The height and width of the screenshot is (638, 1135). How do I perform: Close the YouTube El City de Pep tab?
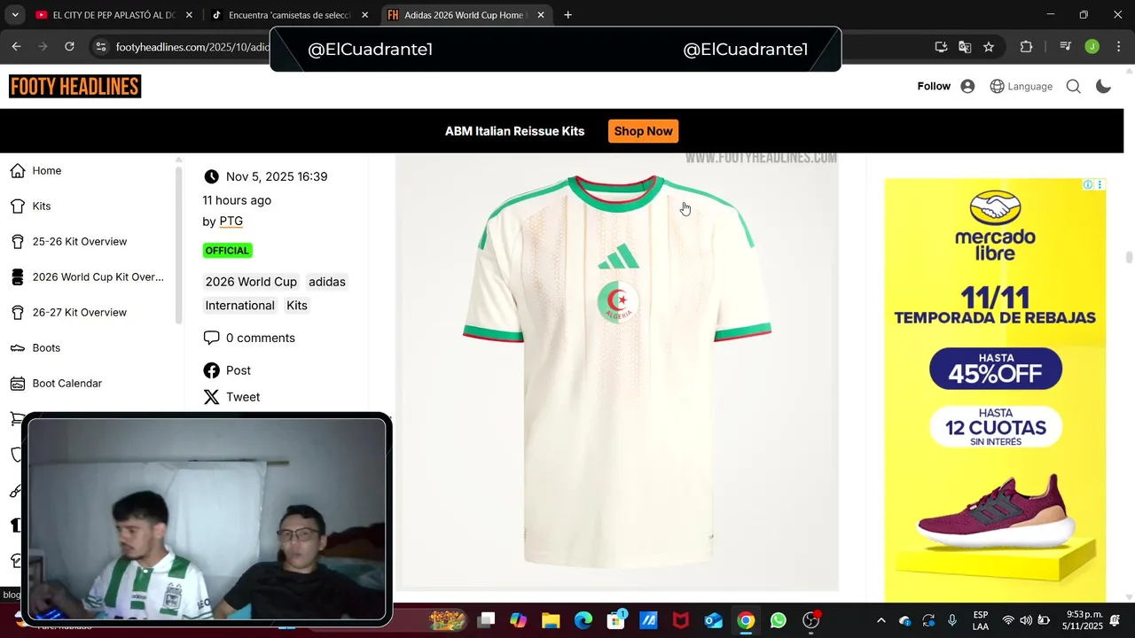[x=189, y=15]
